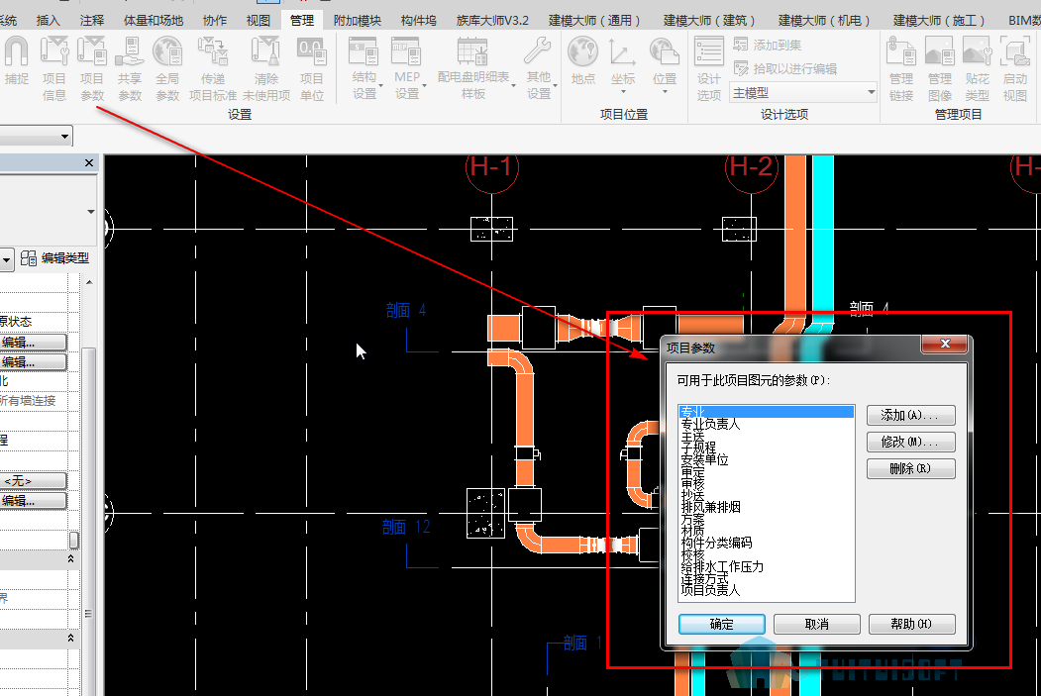Open the 其他设置 dropdown
This screenshot has height=696, width=1041.
coord(540,68)
